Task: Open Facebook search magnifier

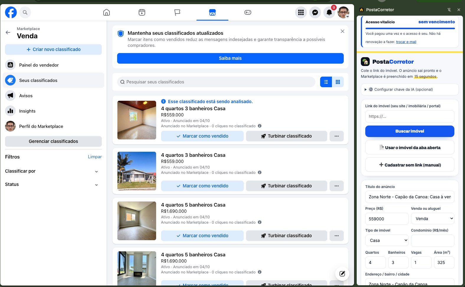Action: click(x=25, y=12)
